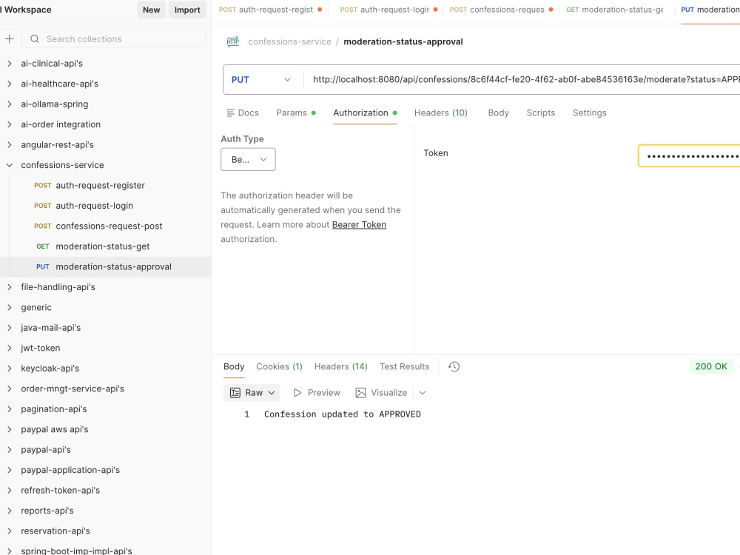Open paypal-application-api's collection

[x=70, y=470]
